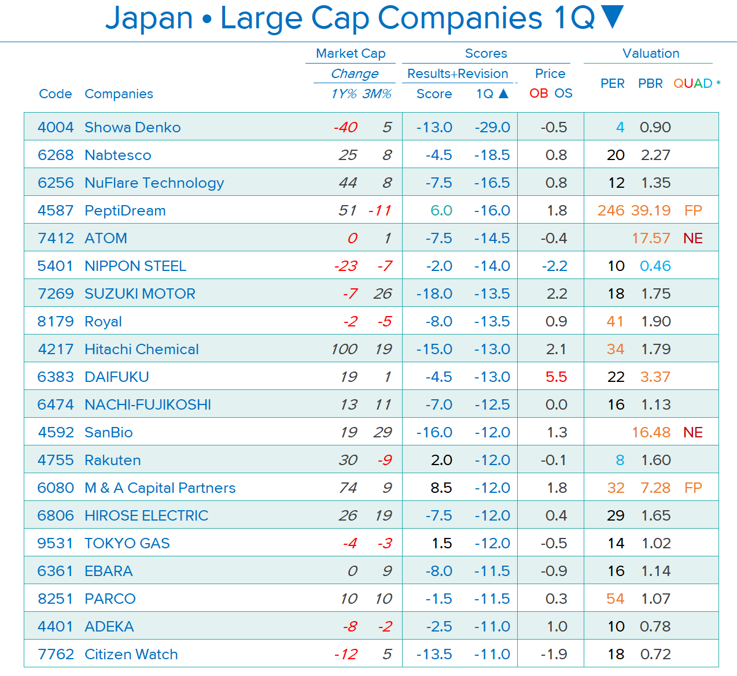The height and width of the screenshot is (676, 737).
Task: Open the Showa Denko company link
Action: [132, 127]
